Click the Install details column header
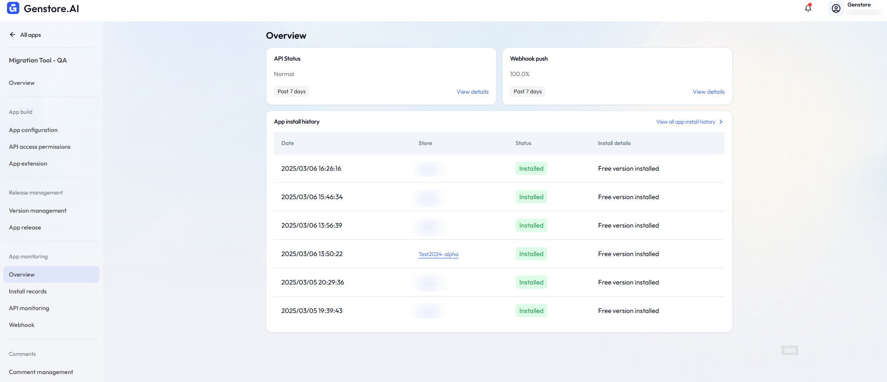Screen dimensions: 887x382 pyautogui.click(x=614, y=143)
